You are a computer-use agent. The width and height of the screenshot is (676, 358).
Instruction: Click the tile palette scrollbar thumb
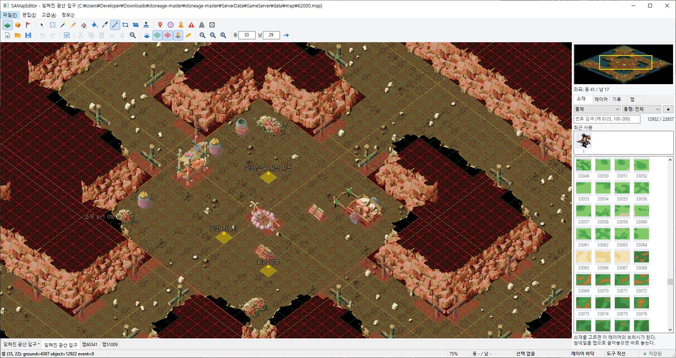pyautogui.click(x=670, y=282)
